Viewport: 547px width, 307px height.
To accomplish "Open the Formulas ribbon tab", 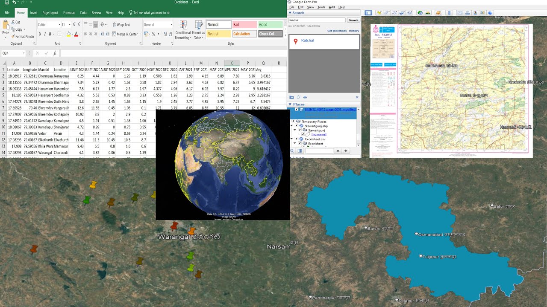I will tap(69, 13).
